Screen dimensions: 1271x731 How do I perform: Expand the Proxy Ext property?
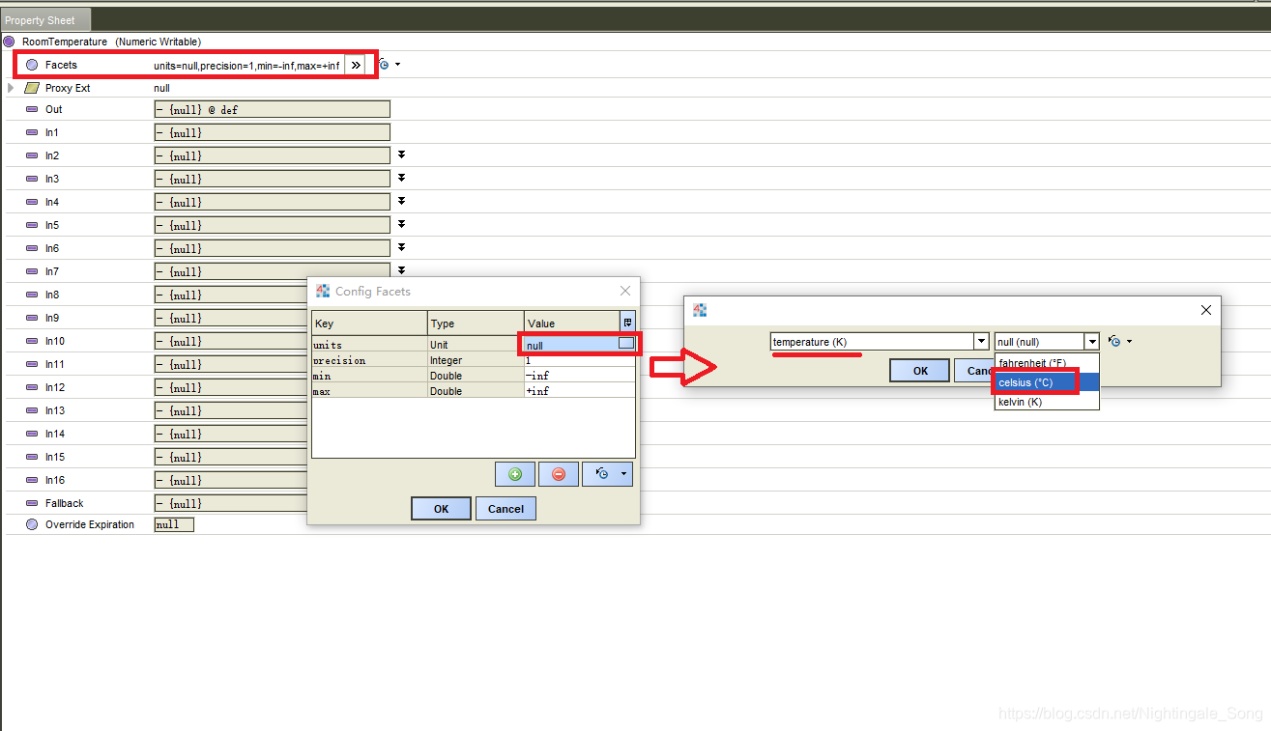(x=11, y=88)
